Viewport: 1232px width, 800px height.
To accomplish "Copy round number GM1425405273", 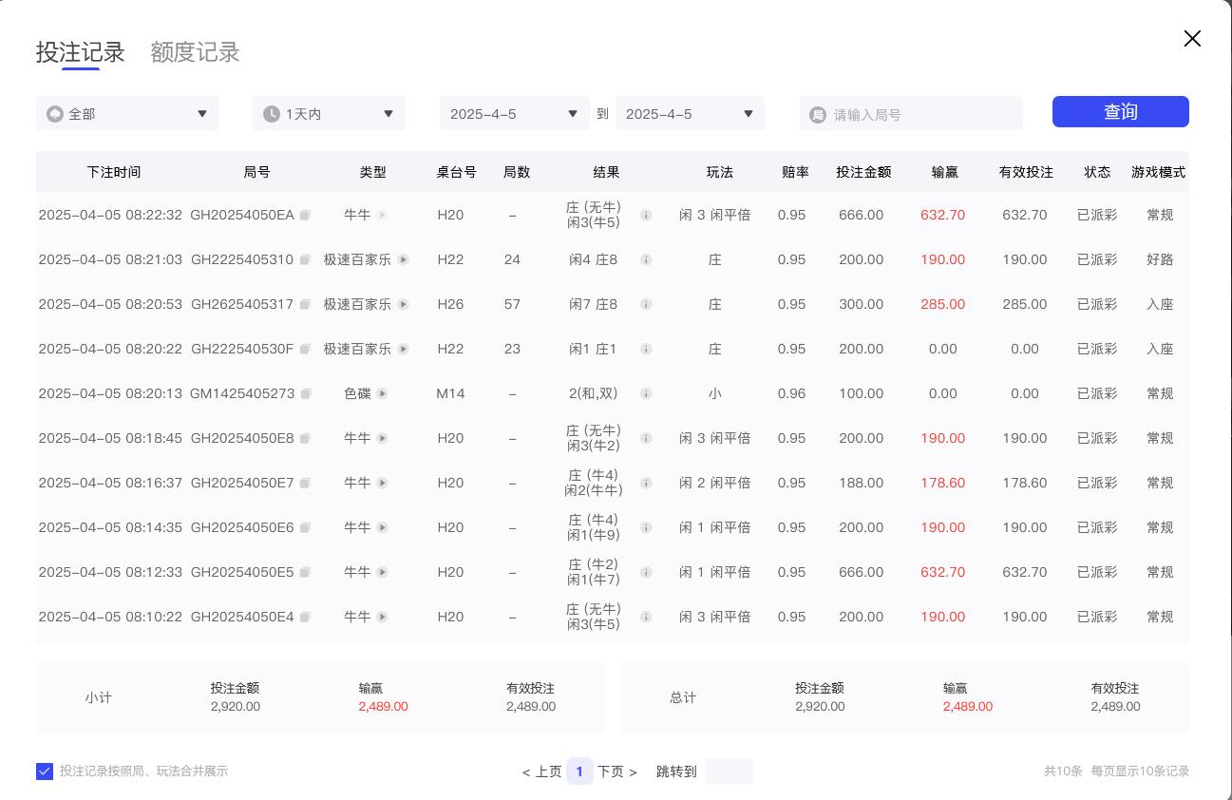I will [305, 393].
